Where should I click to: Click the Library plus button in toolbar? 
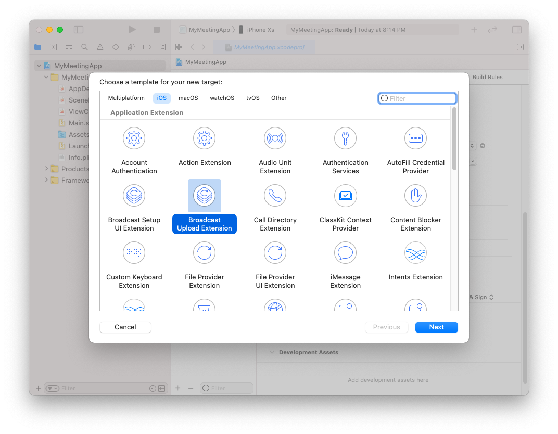[x=474, y=30]
